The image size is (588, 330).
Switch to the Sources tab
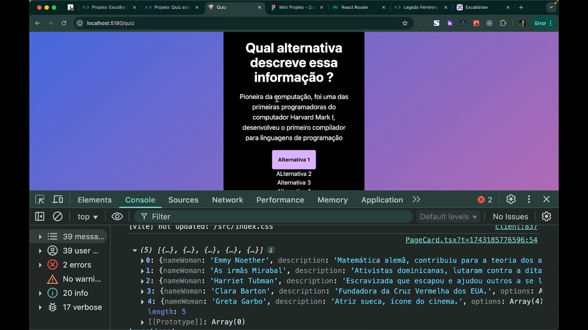click(x=183, y=200)
